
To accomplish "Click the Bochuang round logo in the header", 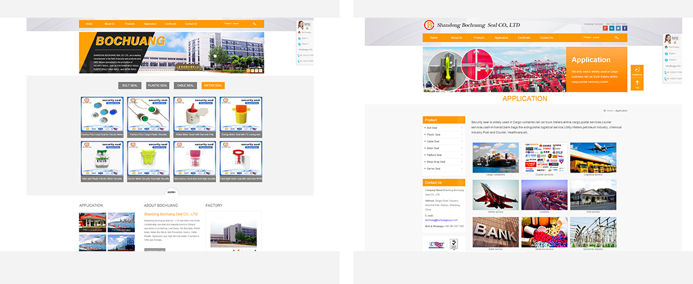I will click(428, 25).
